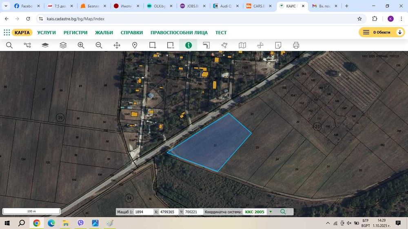408x229 pixels.
Task: Reload the cadastre page
Action: click(x=28, y=19)
